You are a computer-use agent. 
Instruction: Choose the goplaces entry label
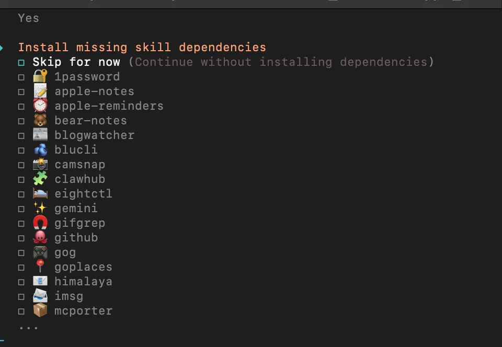[x=83, y=267]
